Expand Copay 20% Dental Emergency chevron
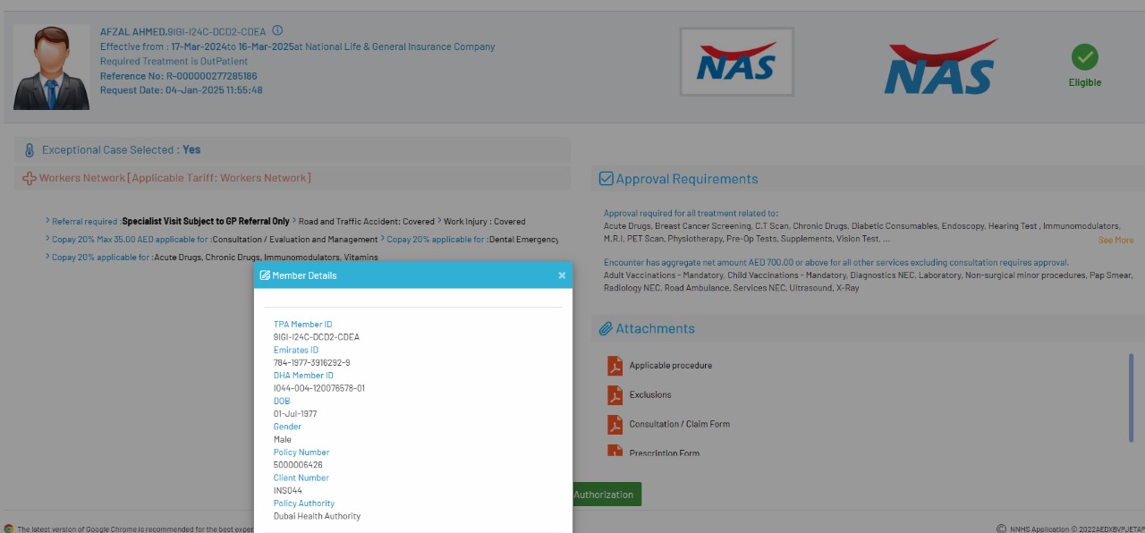This screenshot has height=533, width=1145. [x=383, y=239]
